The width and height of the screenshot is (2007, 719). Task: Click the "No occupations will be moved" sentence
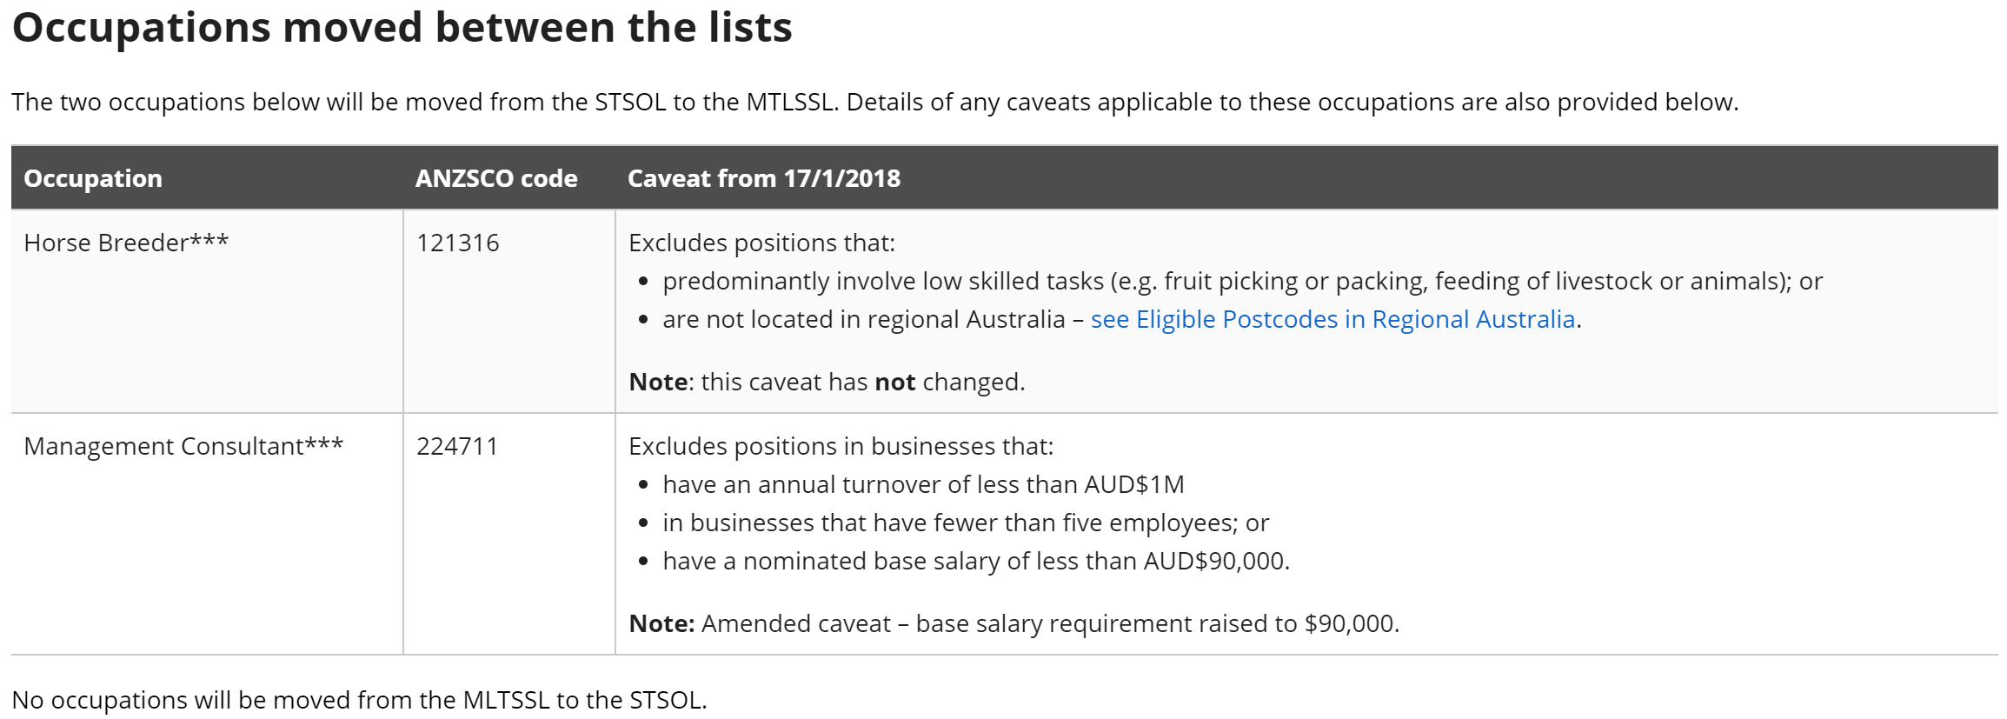359,700
